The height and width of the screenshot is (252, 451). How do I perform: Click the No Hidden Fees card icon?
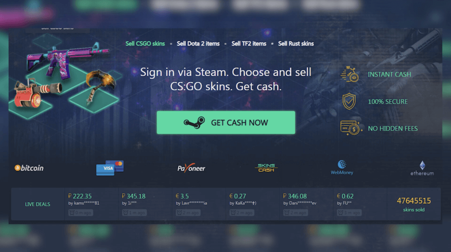350,128
